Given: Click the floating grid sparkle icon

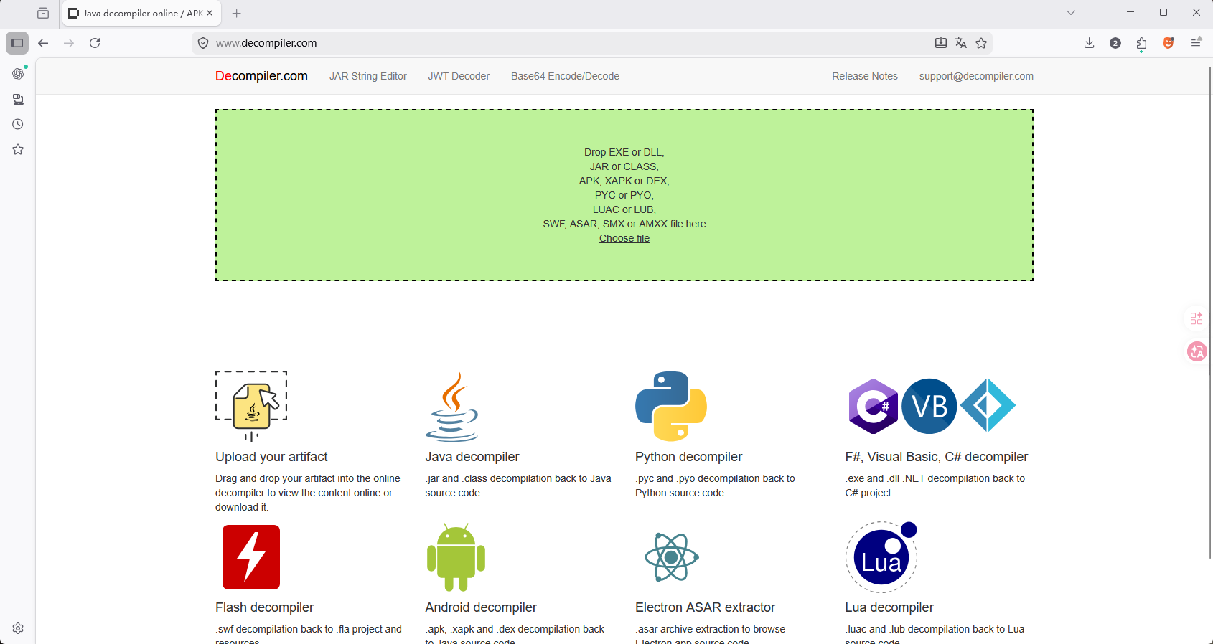Looking at the screenshot, I should (1196, 318).
